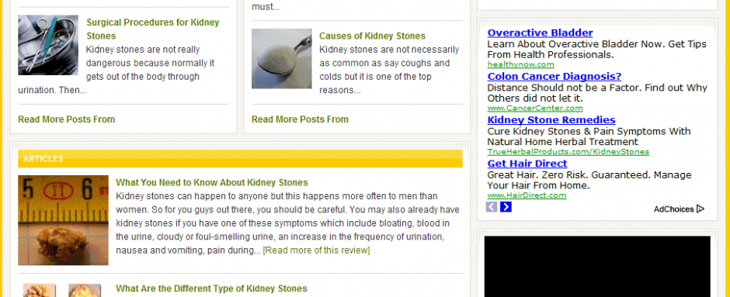Image resolution: width=730 pixels, height=297 pixels.
Task: Open Colon Cancer Diagnosis ad link
Action: click(x=554, y=77)
